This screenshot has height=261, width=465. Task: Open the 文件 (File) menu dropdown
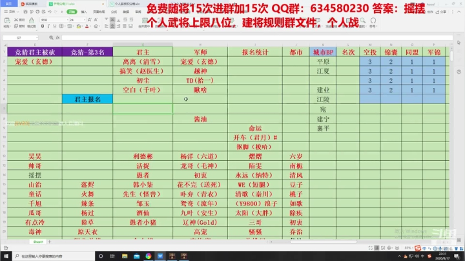pyautogui.click(x=11, y=12)
